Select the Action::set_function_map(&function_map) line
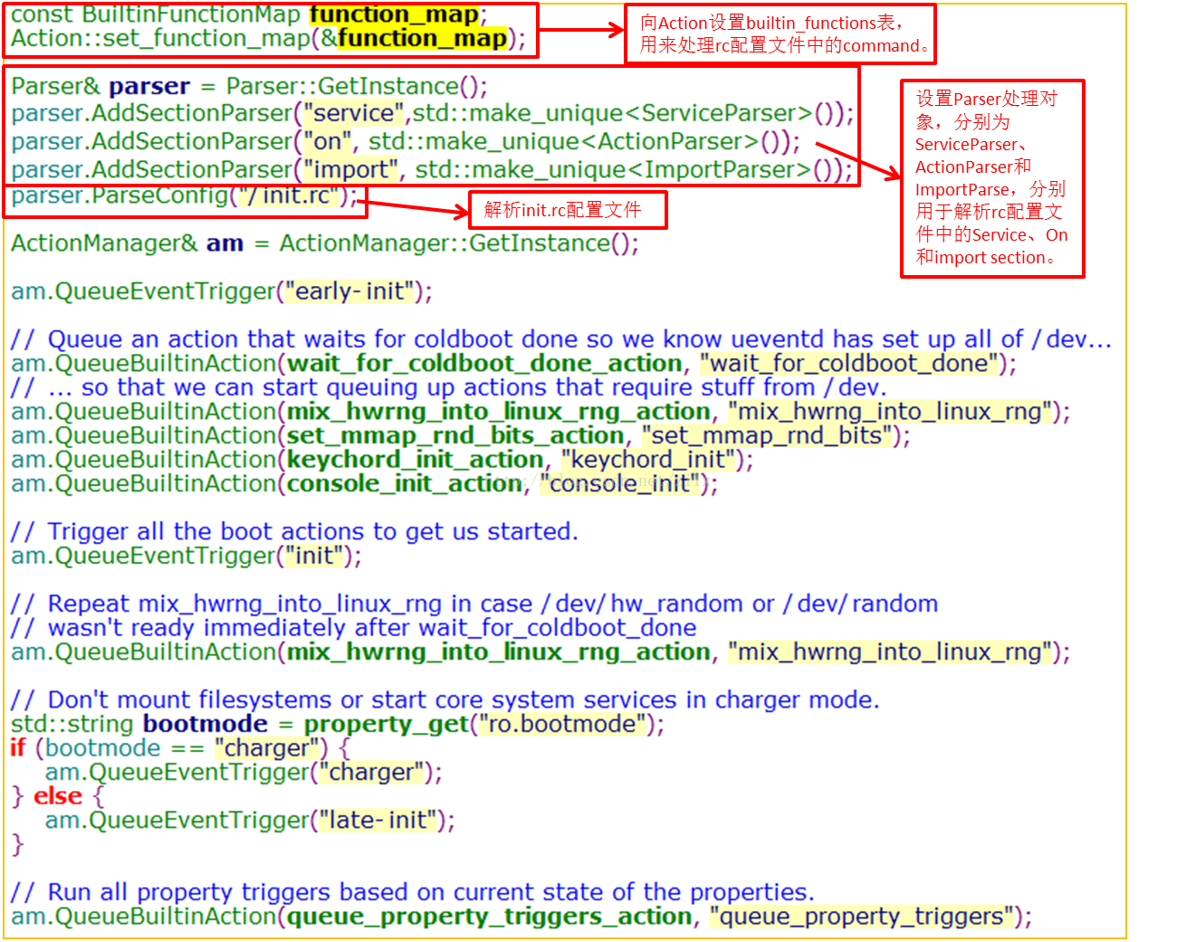Viewport: 1177px width, 942px height. coord(268,39)
